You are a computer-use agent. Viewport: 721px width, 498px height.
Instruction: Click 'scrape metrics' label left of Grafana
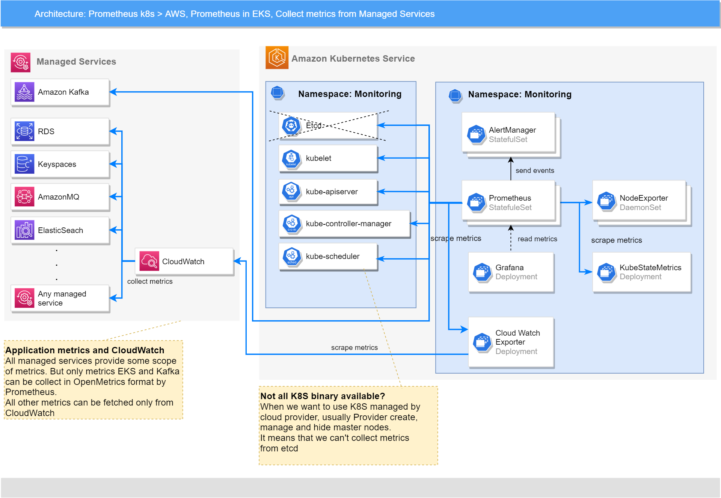(x=456, y=238)
